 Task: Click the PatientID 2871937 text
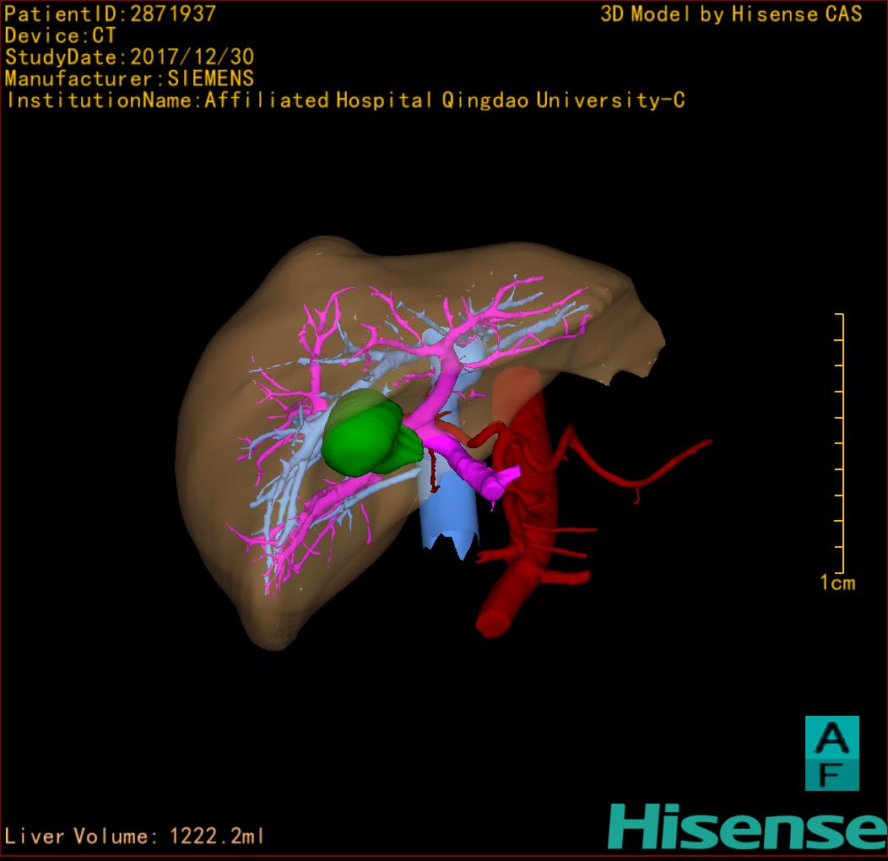pyautogui.click(x=110, y=14)
